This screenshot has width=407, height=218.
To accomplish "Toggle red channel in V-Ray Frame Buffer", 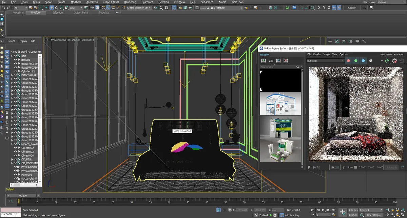I will (x=348, y=61).
